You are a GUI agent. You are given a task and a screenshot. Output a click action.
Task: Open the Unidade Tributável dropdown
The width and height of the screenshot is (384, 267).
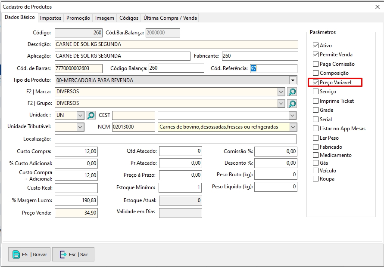80,127
